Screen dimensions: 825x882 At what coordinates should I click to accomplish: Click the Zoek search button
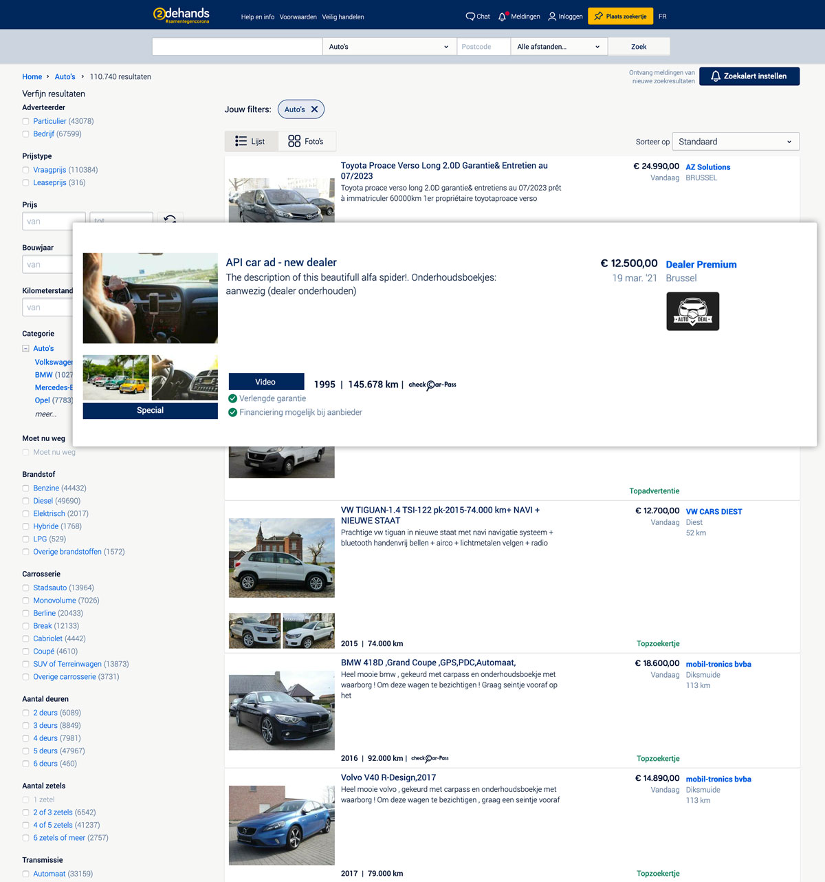pos(639,47)
